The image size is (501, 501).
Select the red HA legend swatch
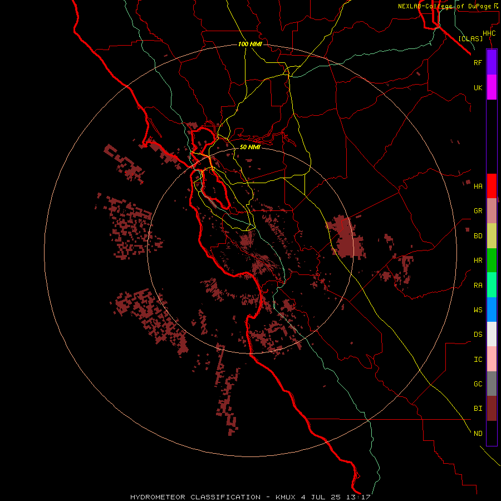492,186
